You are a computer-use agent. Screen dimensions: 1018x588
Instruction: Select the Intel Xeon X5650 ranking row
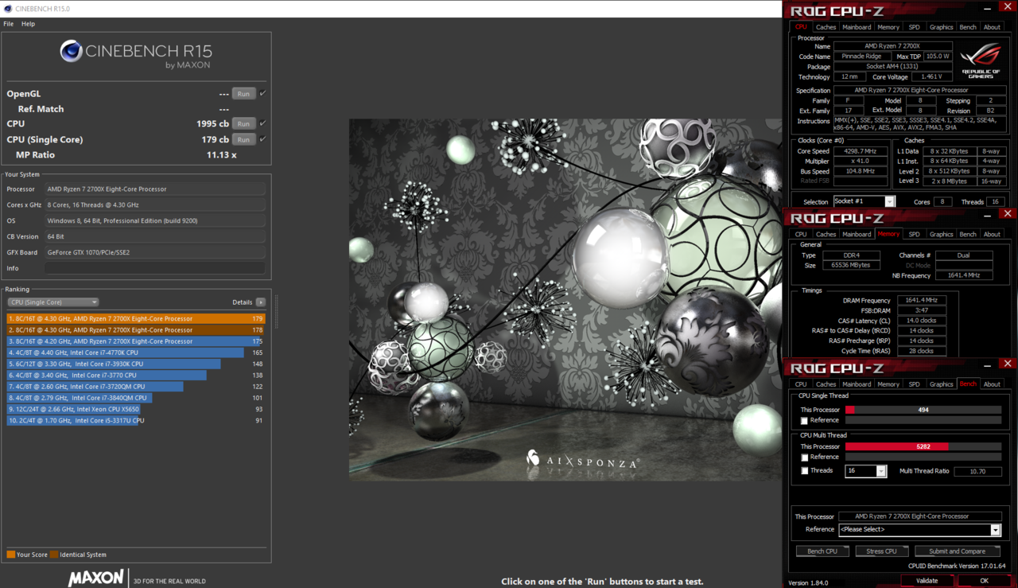[x=136, y=409]
